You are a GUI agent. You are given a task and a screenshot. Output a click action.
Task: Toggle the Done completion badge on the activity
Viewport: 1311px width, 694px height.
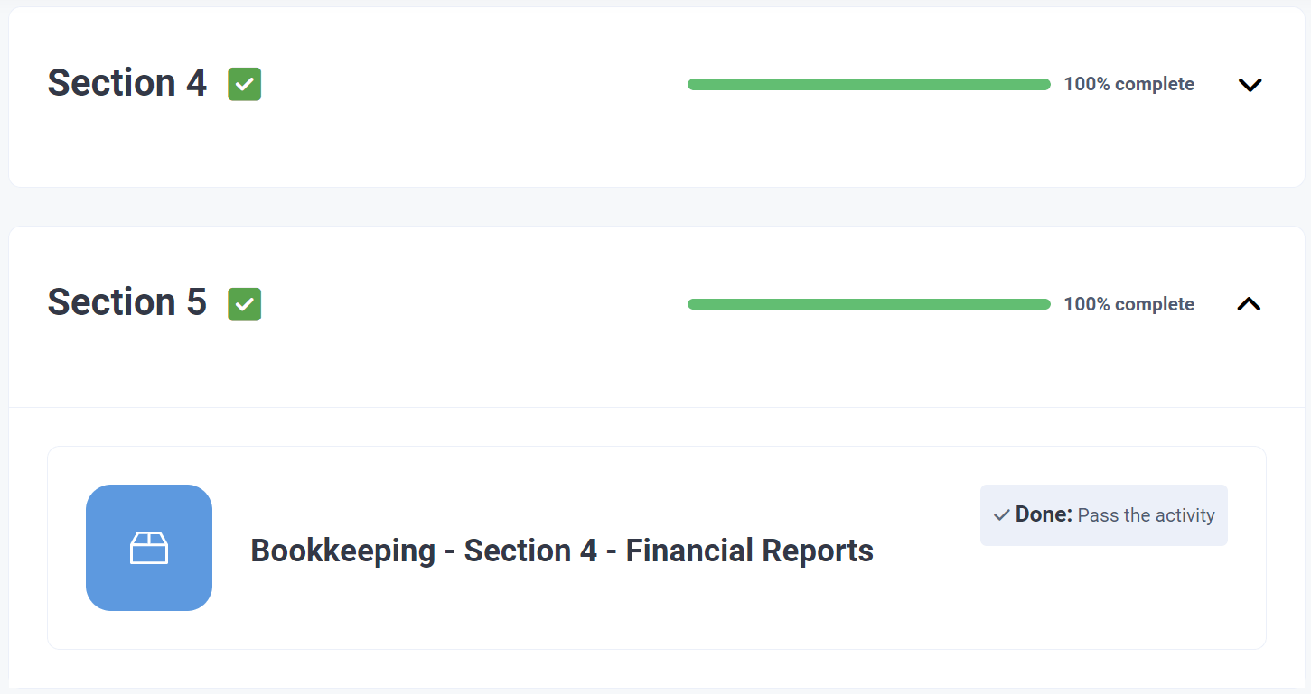point(1103,514)
